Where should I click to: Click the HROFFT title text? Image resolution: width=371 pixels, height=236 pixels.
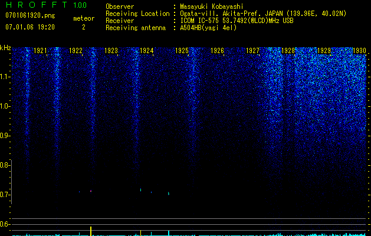pyautogui.click(x=36, y=5)
